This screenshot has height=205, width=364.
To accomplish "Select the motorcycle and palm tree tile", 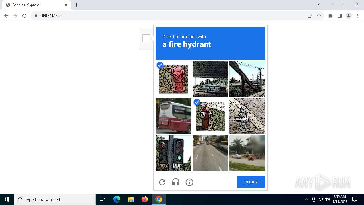I will pyautogui.click(x=247, y=153).
